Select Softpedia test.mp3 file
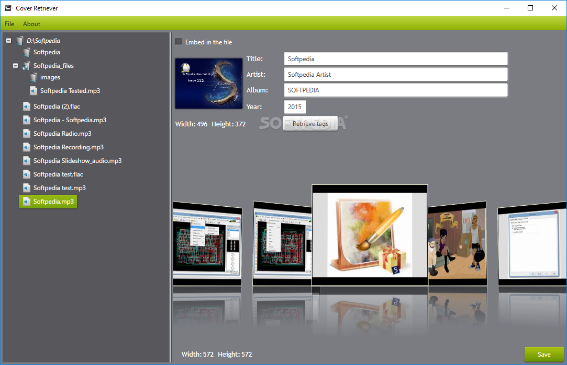Viewport: 567px width, 365px height. point(60,188)
